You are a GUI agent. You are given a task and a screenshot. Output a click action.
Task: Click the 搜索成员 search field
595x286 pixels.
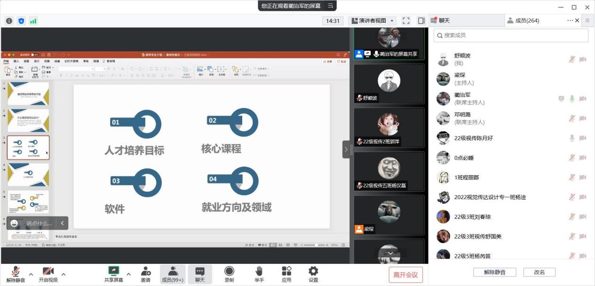pos(511,35)
